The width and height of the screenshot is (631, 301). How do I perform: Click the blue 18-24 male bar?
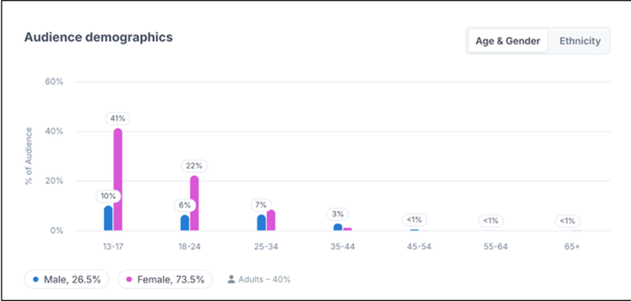(185, 223)
